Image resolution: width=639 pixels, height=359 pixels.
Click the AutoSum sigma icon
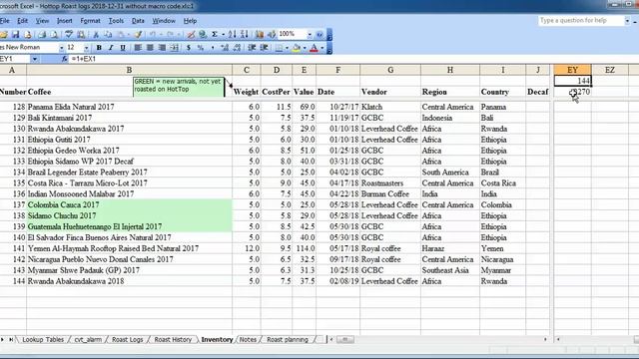[x=215, y=35]
